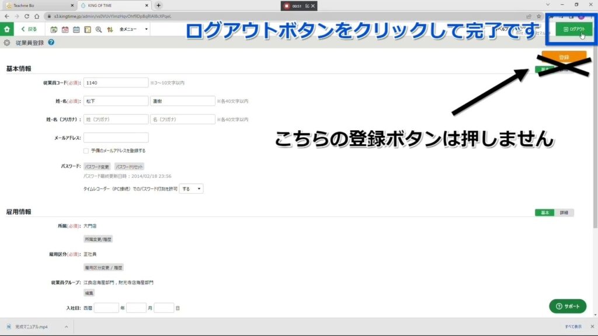Viewport: 598px width, 336px height.
Task: Click the browser page reload icon
Action: tap(26, 16)
